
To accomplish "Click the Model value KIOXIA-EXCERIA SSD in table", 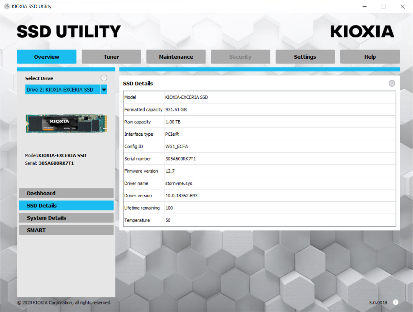I will click(x=187, y=97).
